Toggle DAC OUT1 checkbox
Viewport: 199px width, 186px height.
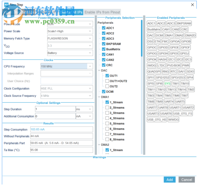point(107,76)
